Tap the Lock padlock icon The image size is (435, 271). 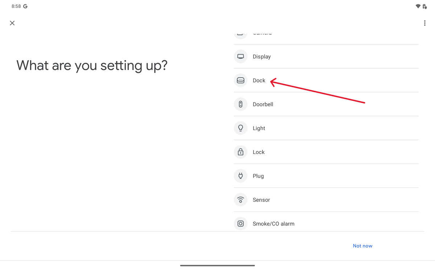pos(240,152)
